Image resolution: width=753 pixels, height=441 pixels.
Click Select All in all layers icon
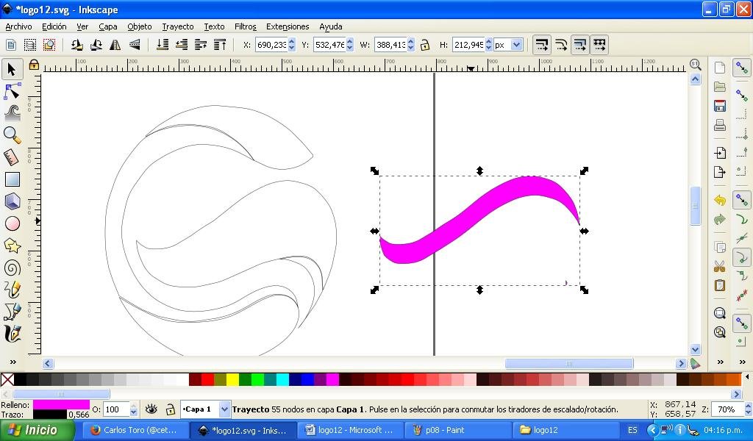29,45
